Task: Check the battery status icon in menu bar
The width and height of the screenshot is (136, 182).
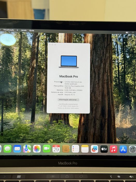Action: click(x=127, y=32)
